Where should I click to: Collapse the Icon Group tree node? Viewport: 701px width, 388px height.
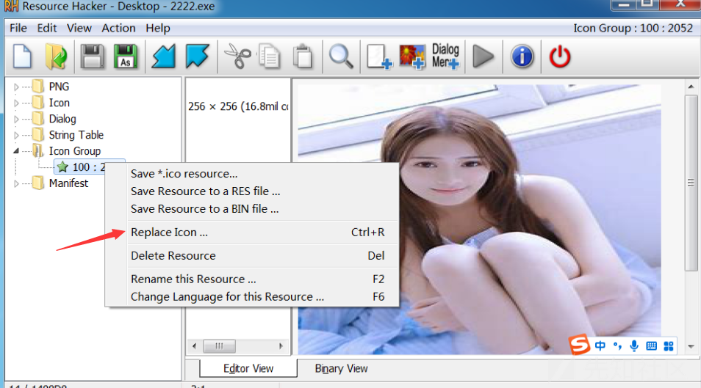point(17,151)
